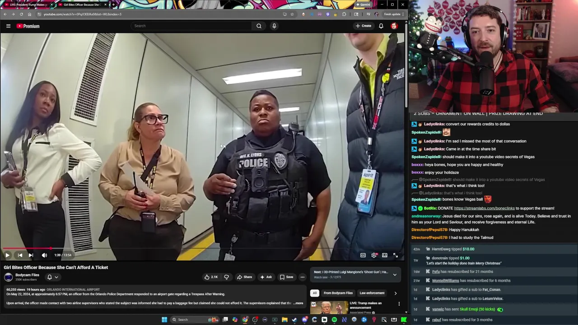Open Windows Start menu

[x=164, y=320]
